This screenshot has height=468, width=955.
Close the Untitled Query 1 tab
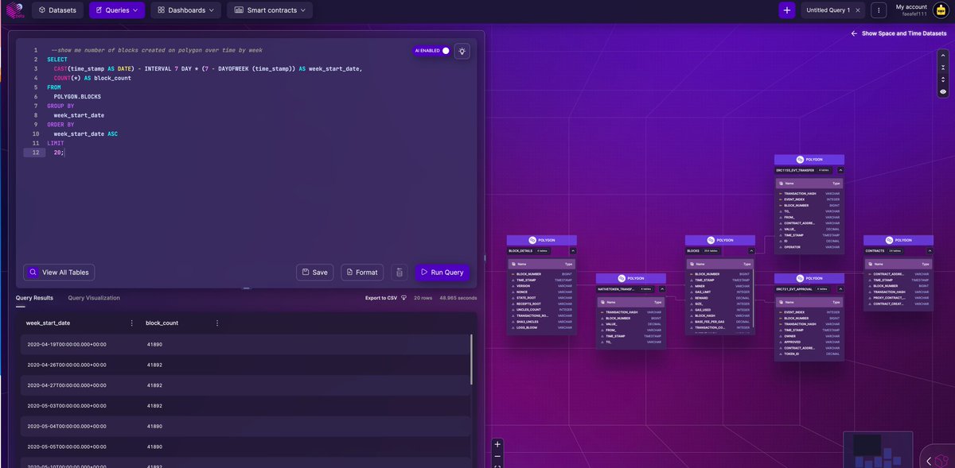click(858, 10)
